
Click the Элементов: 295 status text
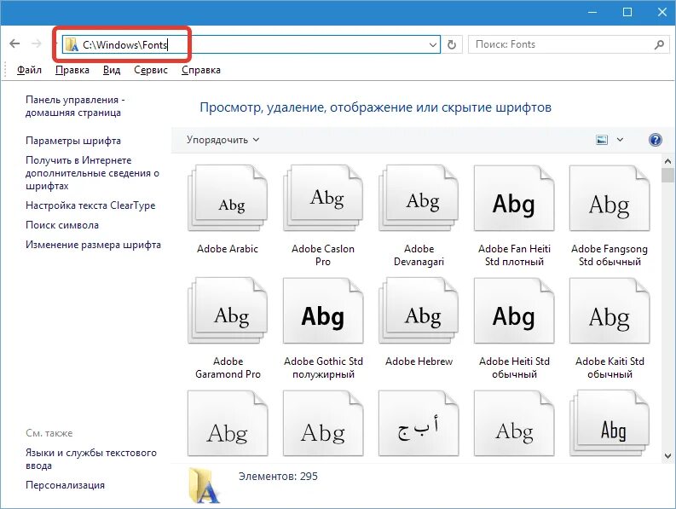pos(278,477)
